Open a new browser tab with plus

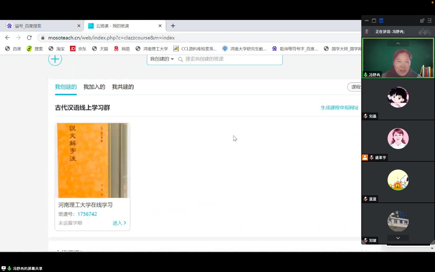[173, 26]
